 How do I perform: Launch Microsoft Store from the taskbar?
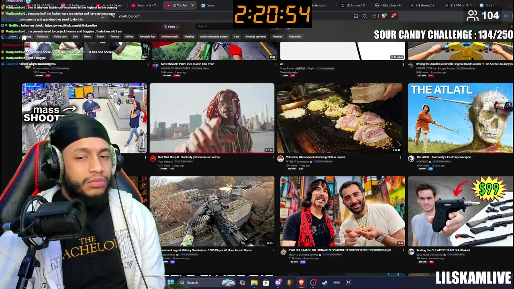tap(266, 283)
